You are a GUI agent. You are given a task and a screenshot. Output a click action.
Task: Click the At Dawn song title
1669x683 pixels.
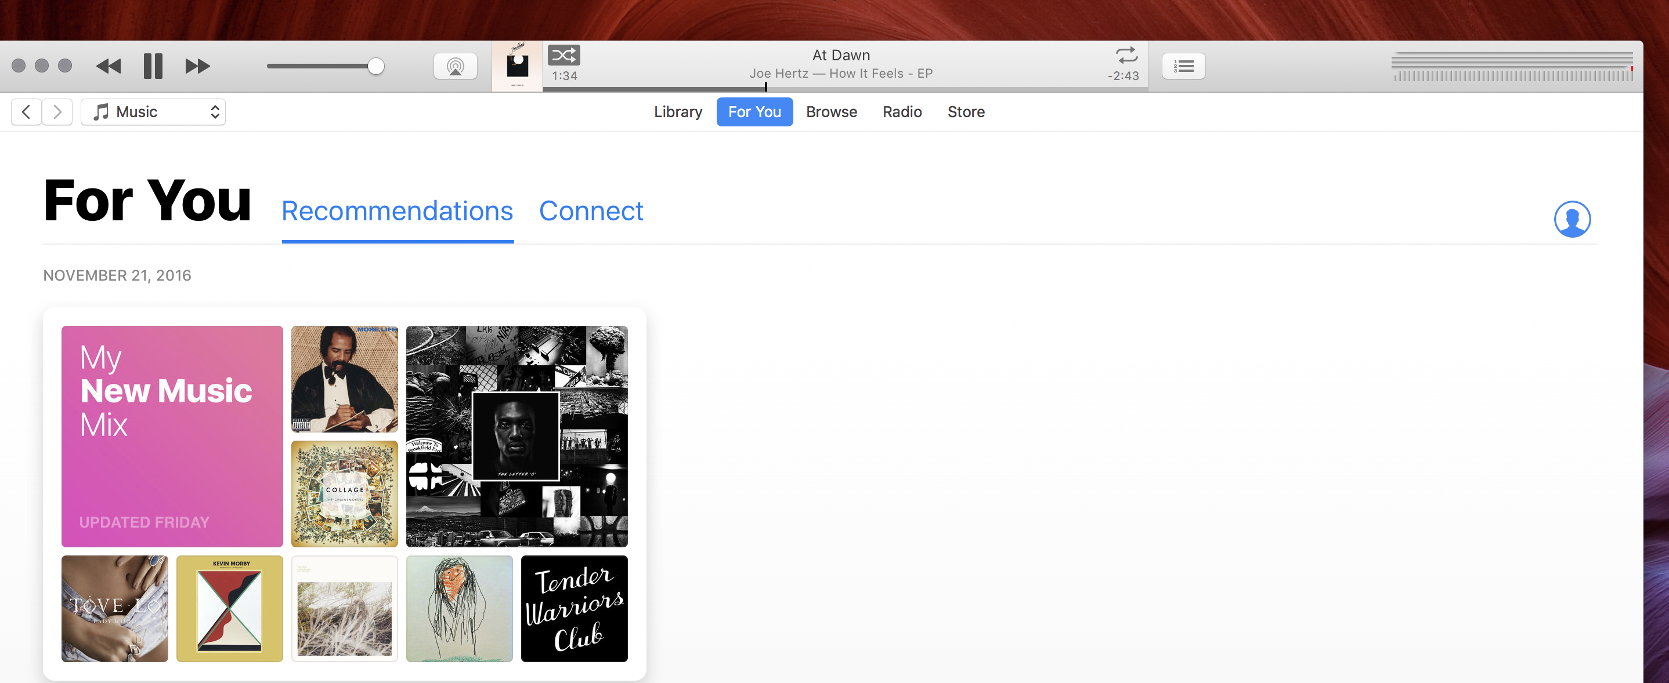(841, 56)
